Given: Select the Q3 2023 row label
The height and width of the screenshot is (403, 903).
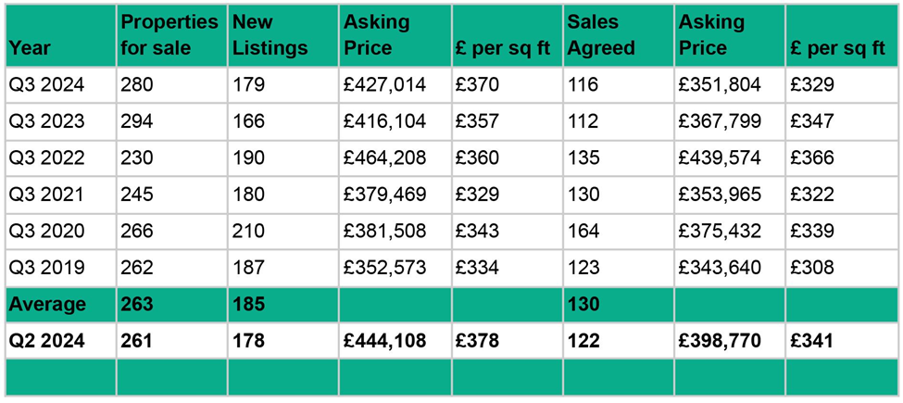Looking at the screenshot, I should [x=46, y=121].
